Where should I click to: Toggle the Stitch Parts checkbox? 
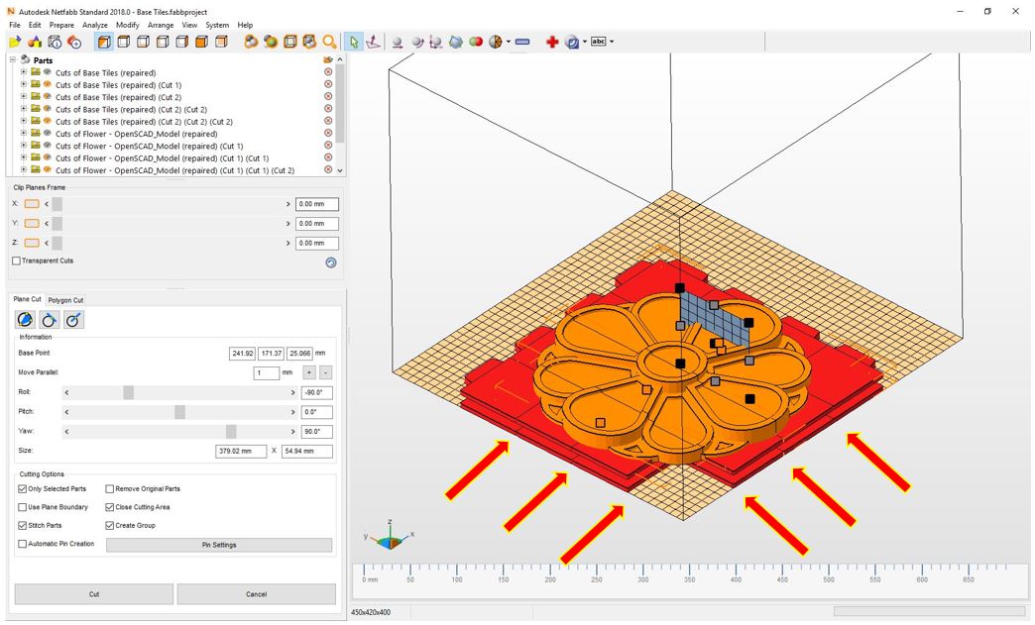(23, 525)
